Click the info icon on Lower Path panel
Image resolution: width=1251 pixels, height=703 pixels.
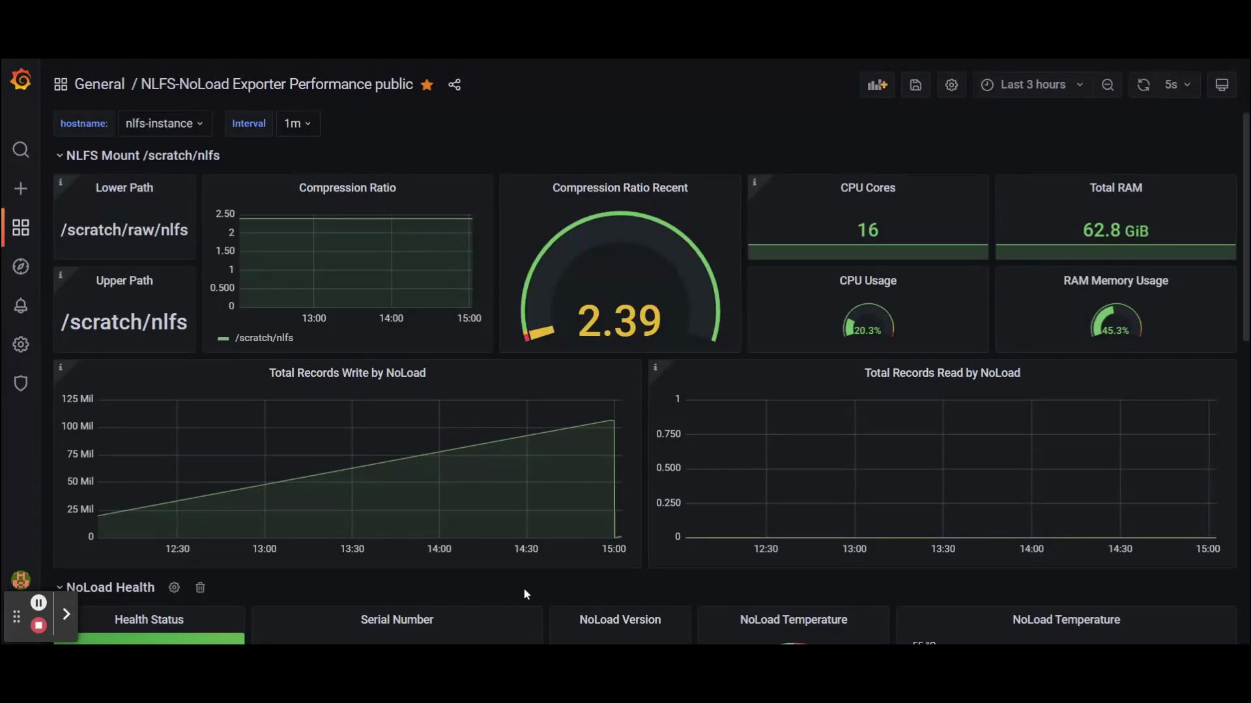[61, 182]
